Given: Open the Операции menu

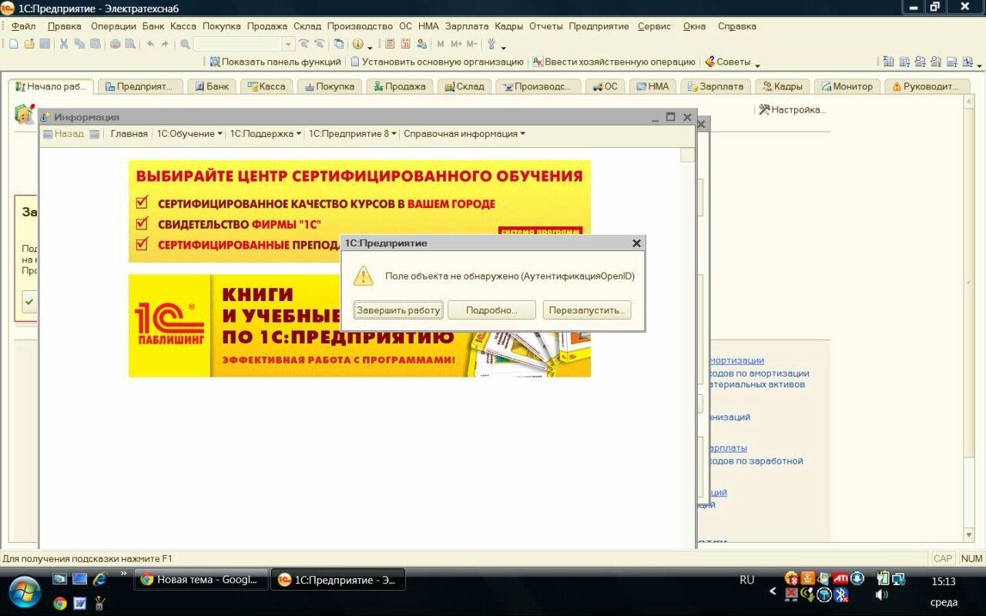Looking at the screenshot, I should (x=113, y=26).
